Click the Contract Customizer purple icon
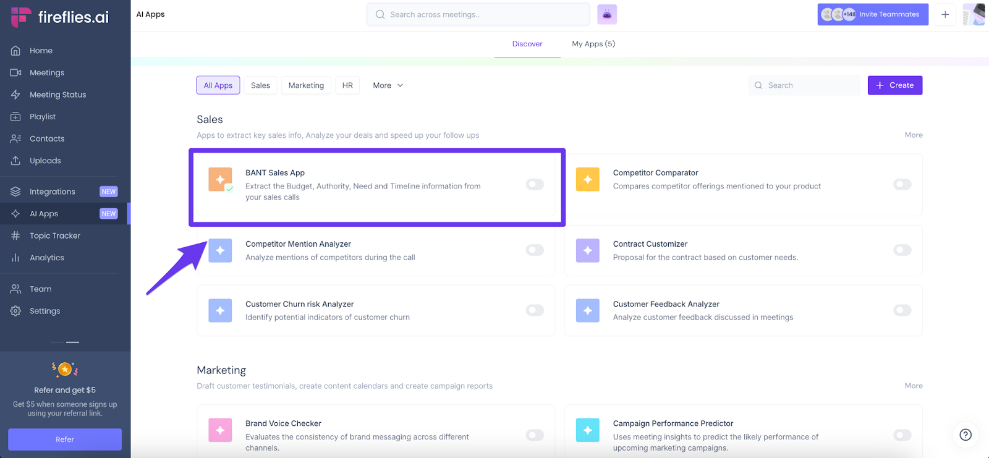Viewport: 989px width, 458px height. [588, 250]
